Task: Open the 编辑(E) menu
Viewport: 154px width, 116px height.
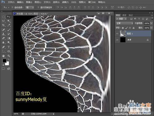Action: pyautogui.click(x=20, y=2)
